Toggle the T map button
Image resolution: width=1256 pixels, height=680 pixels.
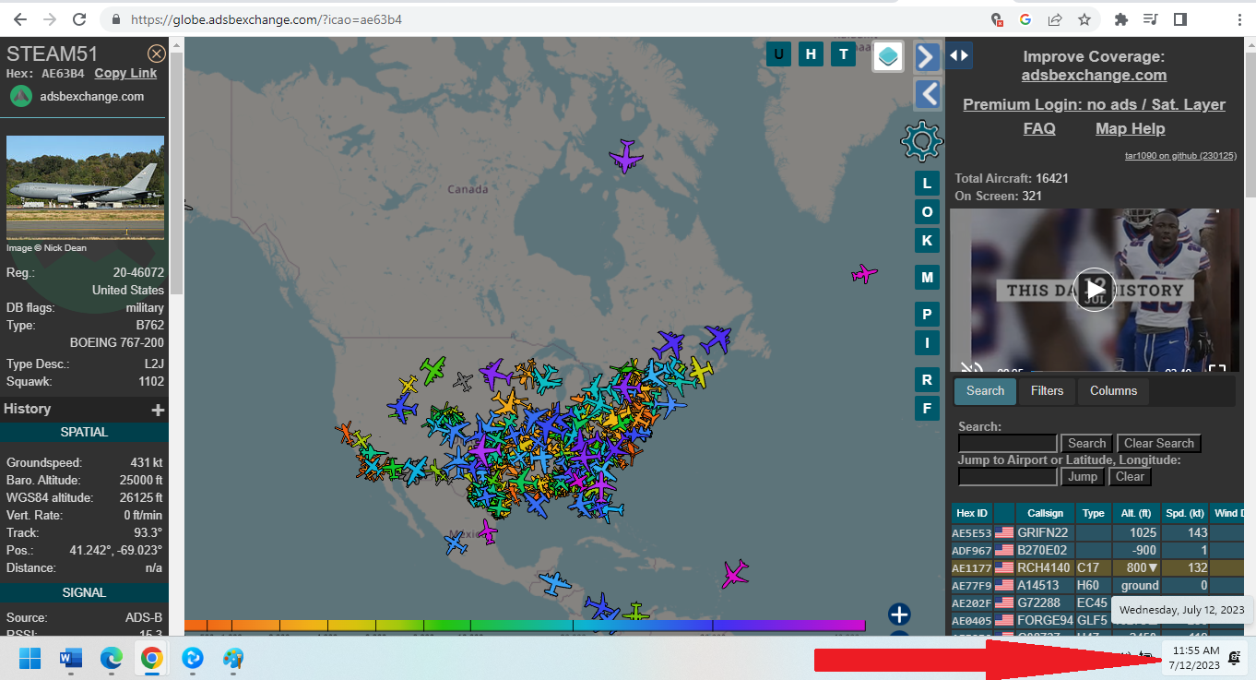843,54
